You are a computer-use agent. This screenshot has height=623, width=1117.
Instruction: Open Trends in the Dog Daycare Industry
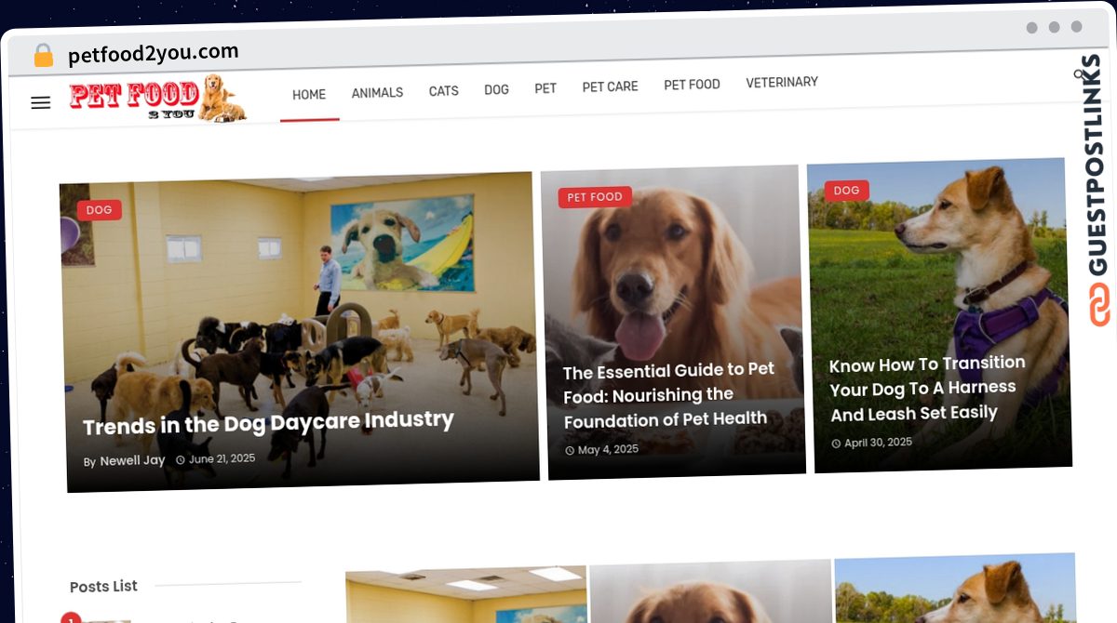tap(268, 423)
